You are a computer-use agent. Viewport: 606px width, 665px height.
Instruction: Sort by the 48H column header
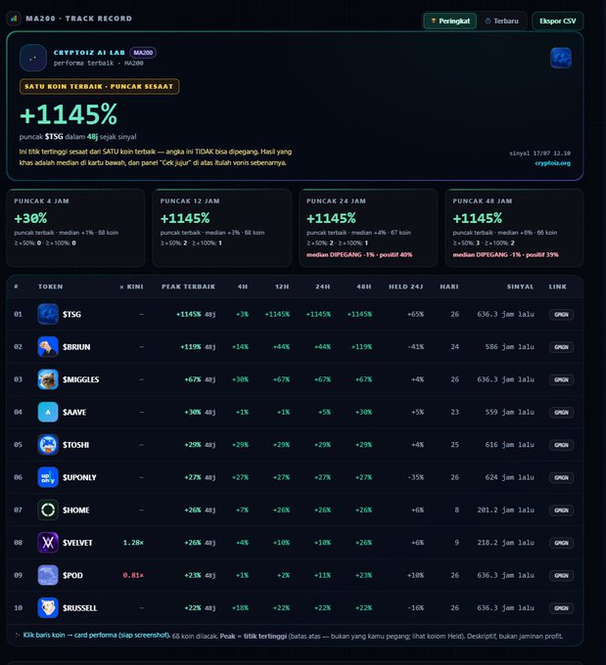click(x=364, y=287)
